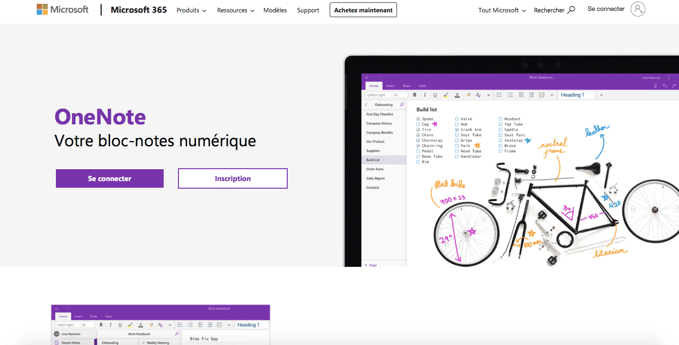
Task: Toggle the Tire checkbox in Build list
Action: point(418,130)
